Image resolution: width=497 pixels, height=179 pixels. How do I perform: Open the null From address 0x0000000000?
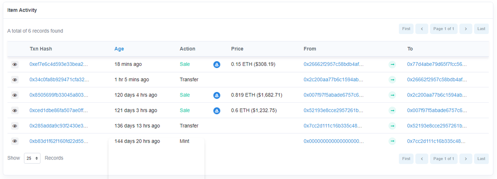tap(334, 141)
